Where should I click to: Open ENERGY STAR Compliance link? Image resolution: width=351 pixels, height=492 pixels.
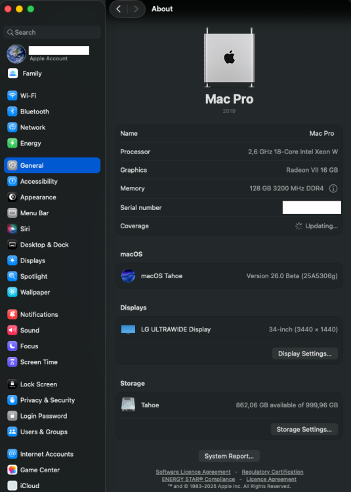pyautogui.click(x=198, y=479)
